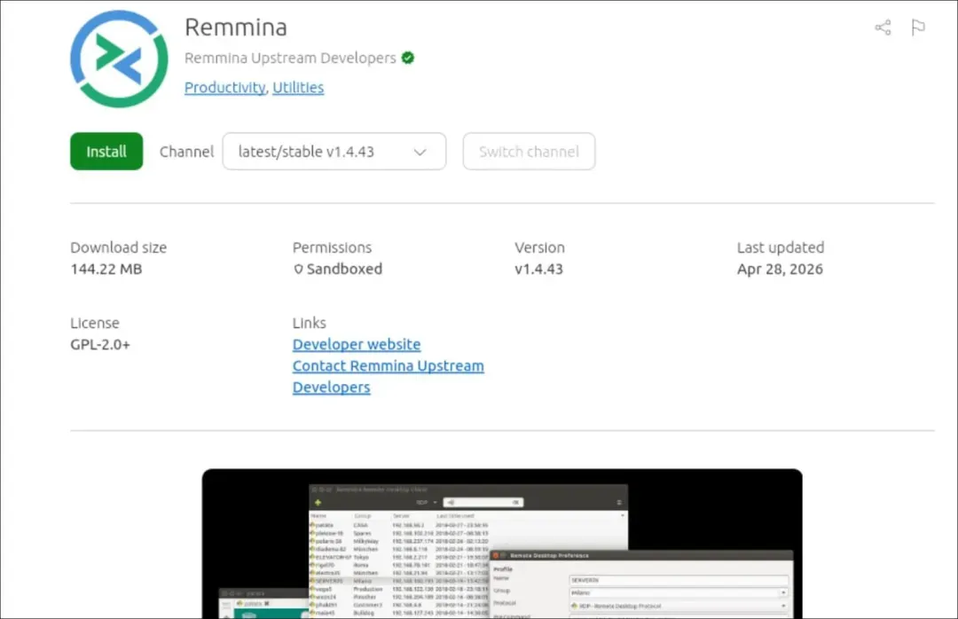This screenshot has width=958, height=619.
Task: Click the Last updated label
Action: point(781,247)
